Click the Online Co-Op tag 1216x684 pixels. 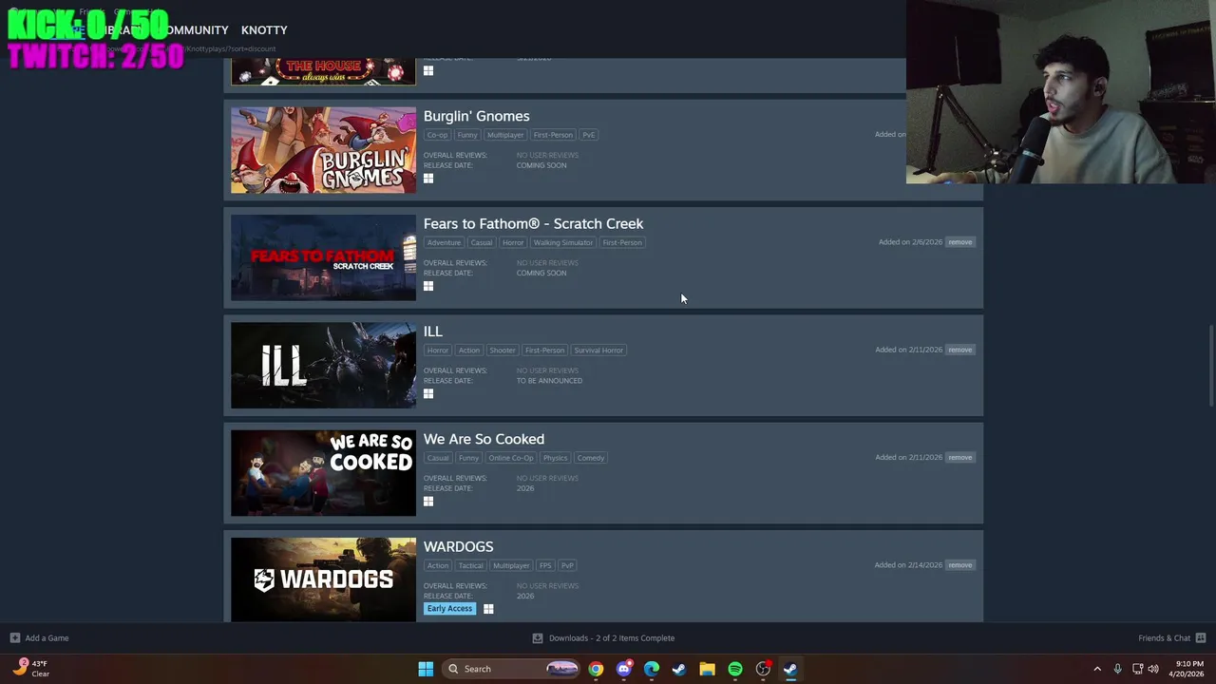coord(511,458)
